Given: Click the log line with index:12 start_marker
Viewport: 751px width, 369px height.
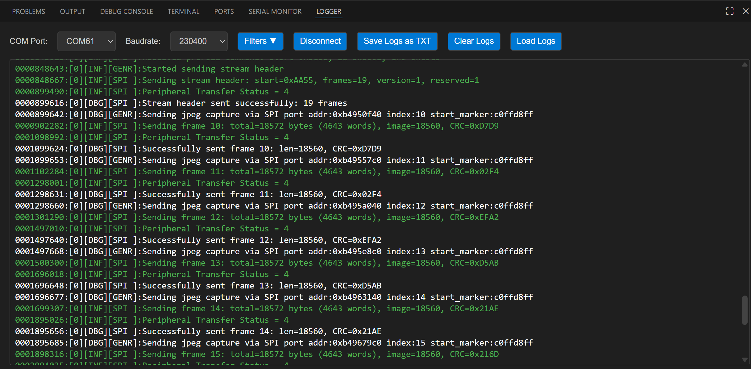Looking at the screenshot, I should click(x=274, y=206).
